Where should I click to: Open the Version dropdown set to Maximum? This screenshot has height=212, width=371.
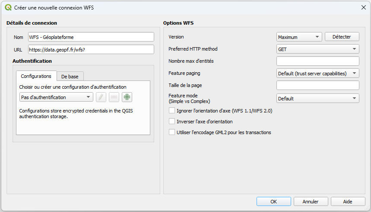299,37
